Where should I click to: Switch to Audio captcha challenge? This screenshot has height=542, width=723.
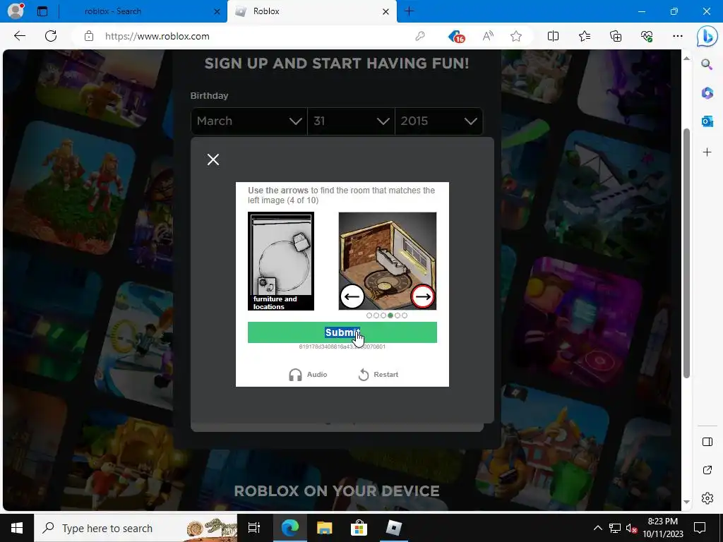point(308,374)
